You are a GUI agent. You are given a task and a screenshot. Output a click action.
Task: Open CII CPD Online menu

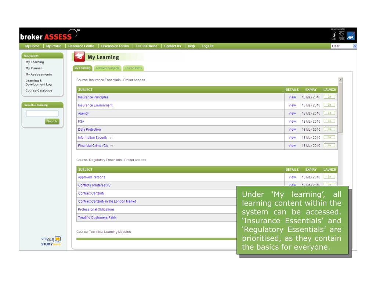click(x=147, y=46)
